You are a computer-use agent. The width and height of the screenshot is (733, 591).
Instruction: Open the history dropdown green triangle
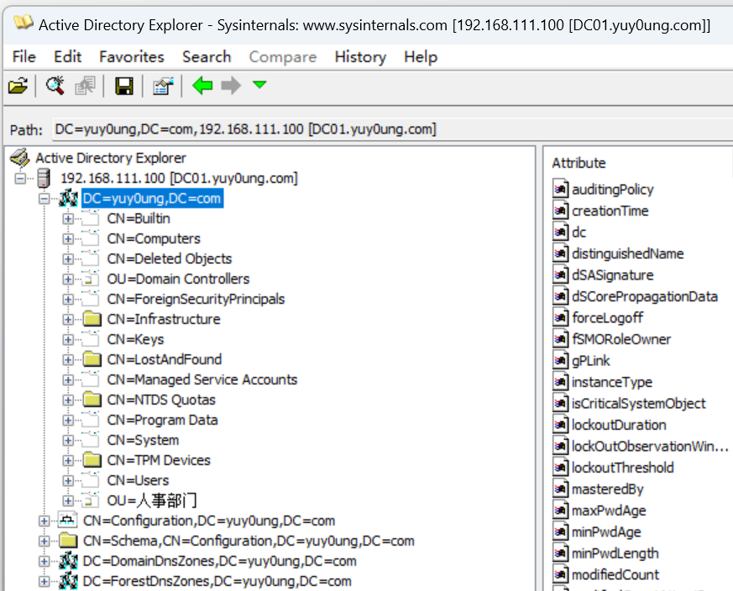click(259, 85)
